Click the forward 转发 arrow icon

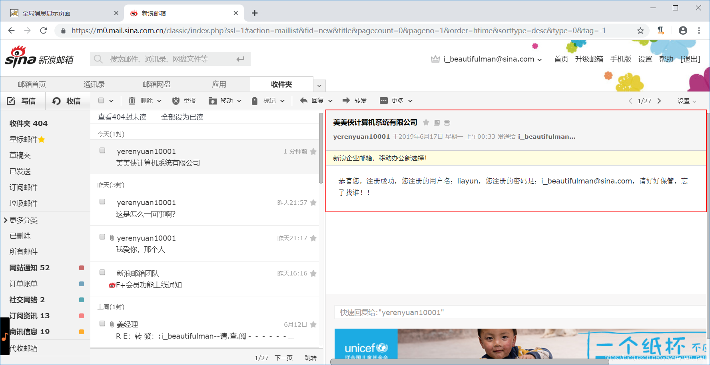[346, 100]
